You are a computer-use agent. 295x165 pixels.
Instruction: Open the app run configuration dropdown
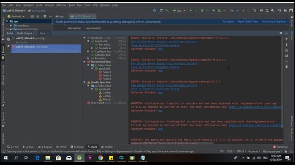tap(179, 11)
